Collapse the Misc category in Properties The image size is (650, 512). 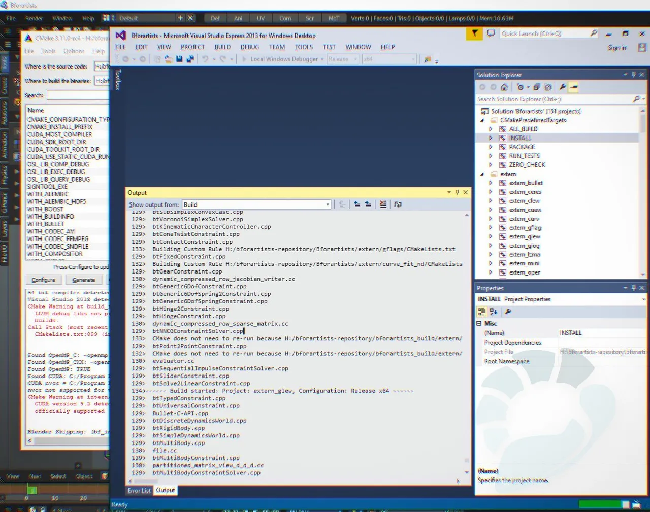479,323
